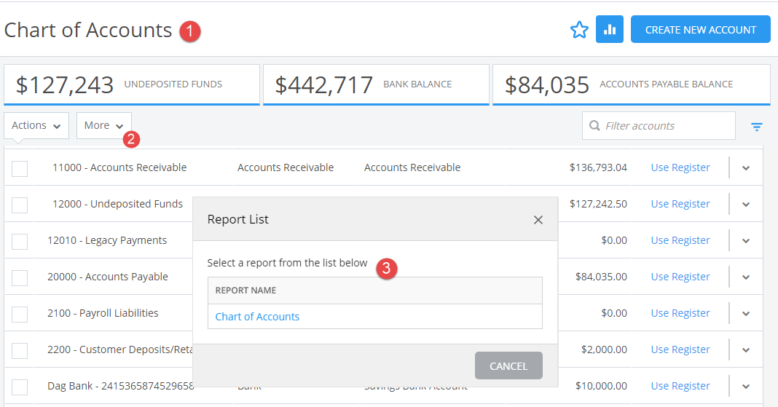Select the Undeposited Funds $127,243 summary card
The height and width of the screenshot is (407, 778).
pos(131,84)
